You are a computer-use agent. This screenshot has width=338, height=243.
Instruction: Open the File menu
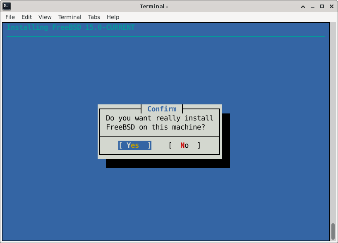(10, 17)
